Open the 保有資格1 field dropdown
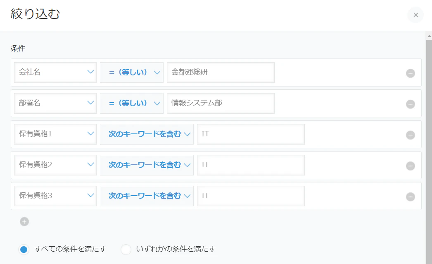The height and width of the screenshot is (264, 432). (55, 134)
